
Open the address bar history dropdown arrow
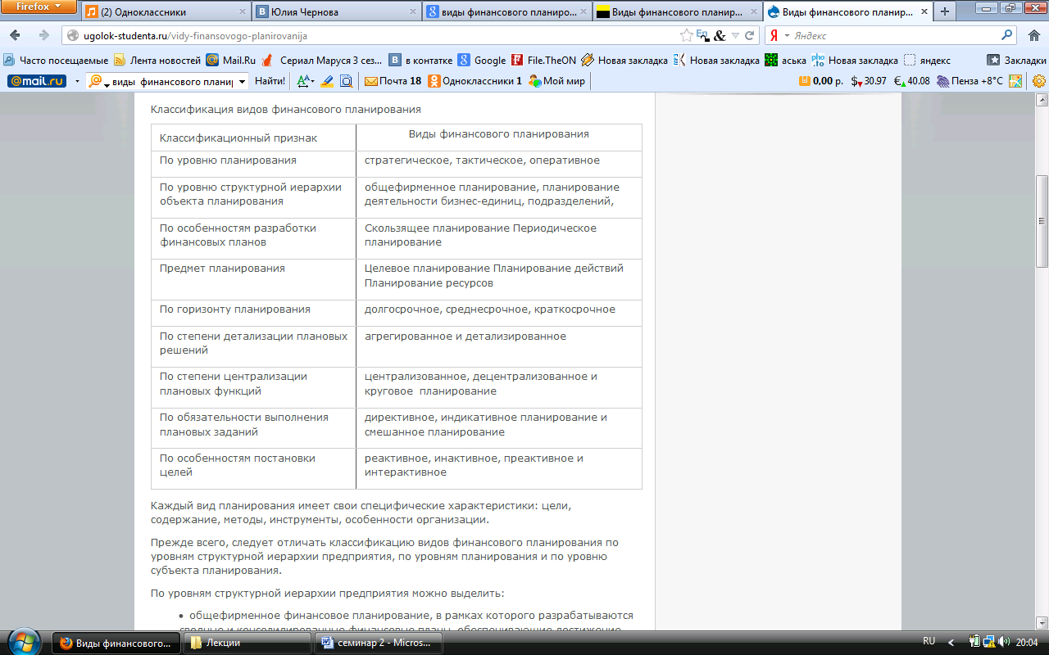coord(735,36)
